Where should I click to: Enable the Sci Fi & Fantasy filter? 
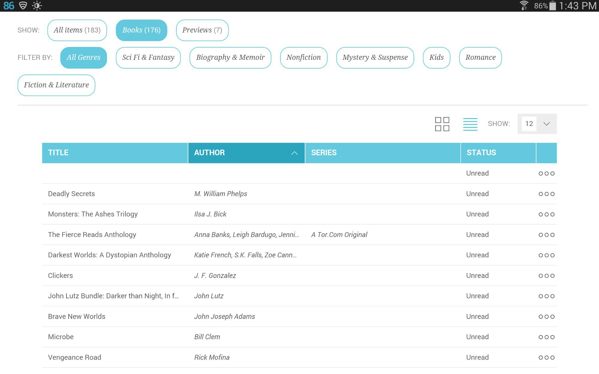coord(148,57)
